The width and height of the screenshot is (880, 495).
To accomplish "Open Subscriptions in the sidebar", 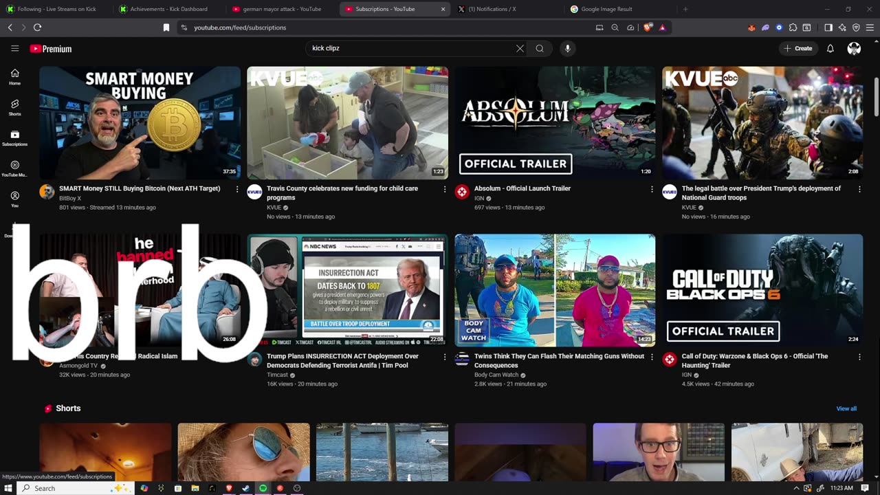I will tap(14, 138).
